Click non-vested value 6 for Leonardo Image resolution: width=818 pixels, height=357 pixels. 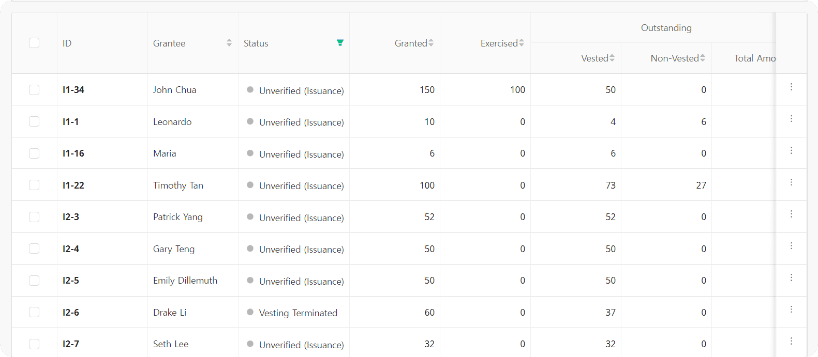(704, 122)
